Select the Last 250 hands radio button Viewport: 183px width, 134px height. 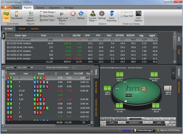(3, 67)
